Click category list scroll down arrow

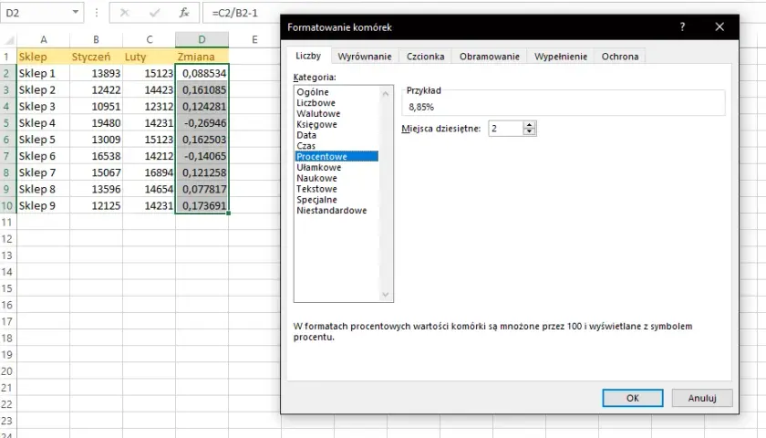[x=386, y=294]
